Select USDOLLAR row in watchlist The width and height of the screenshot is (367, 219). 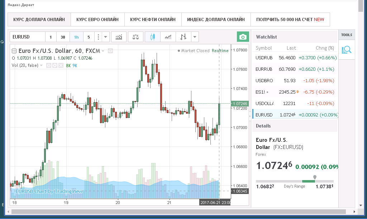tap(295, 103)
